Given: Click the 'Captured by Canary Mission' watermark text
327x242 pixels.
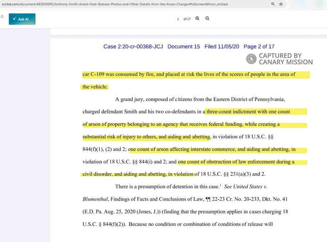Looking at the screenshot, I should click(285, 59).
